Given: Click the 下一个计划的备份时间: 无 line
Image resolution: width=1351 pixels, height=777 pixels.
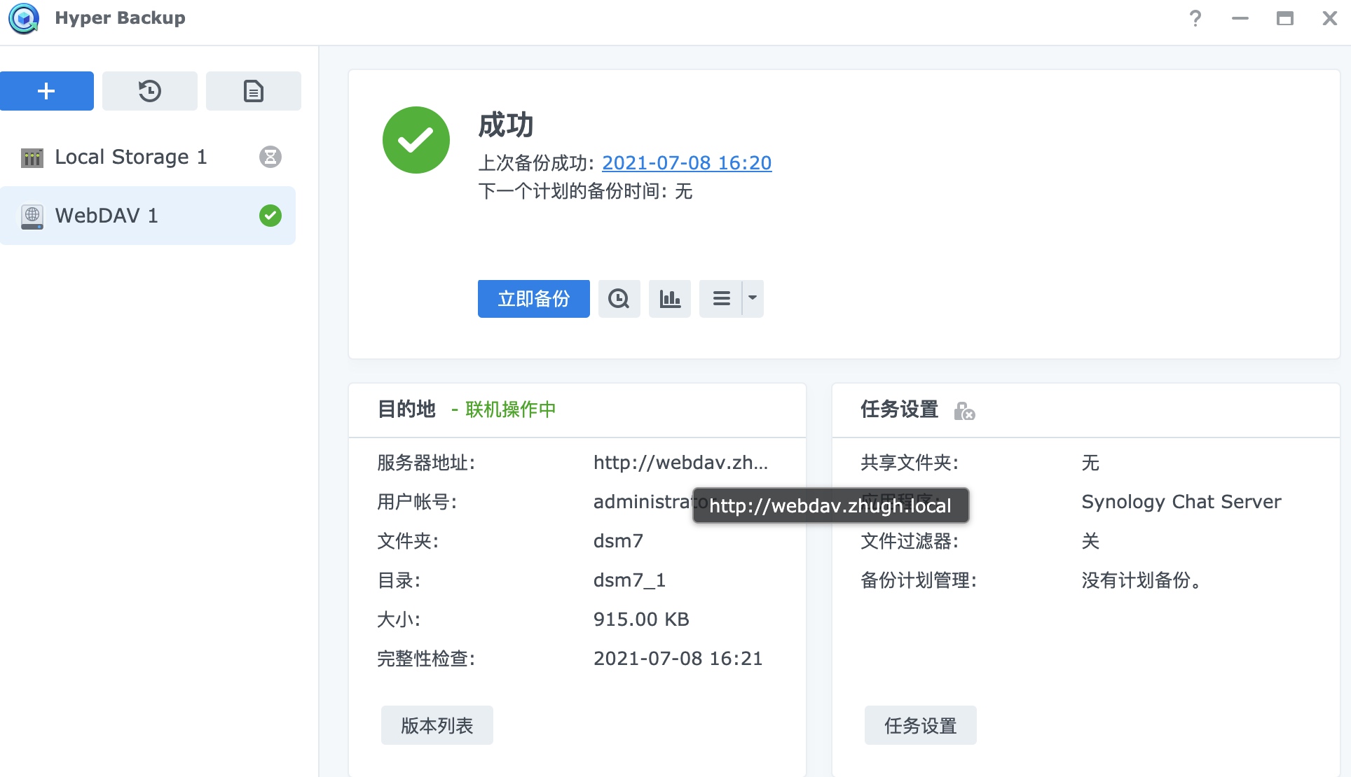Looking at the screenshot, I should (585, 191).
